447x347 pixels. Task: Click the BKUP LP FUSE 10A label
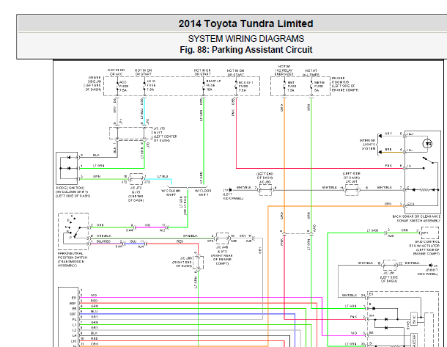click(x=213, y=85)
